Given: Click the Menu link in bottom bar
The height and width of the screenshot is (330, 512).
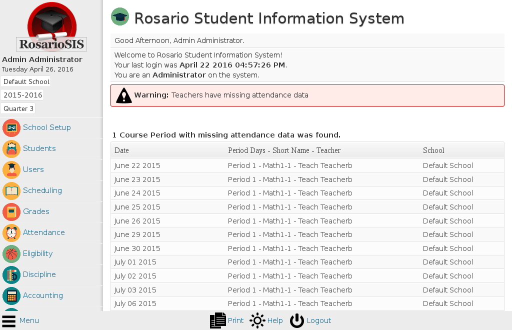Looking at the screenshot, I should [29, 320].
